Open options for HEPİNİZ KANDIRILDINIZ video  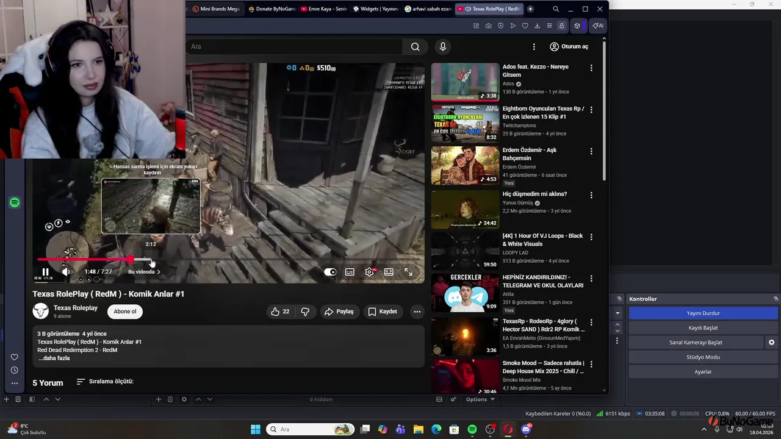point(591,279)
